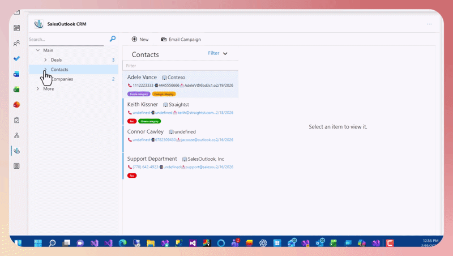The height and width of the screenshot is (256, 453).
Task: Open Microsoft Edge from the taskbar
Action: pyautogui.click(x=123, y=243)
